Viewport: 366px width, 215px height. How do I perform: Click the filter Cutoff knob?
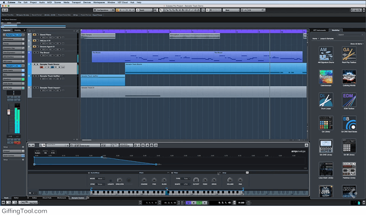(196, 180)
